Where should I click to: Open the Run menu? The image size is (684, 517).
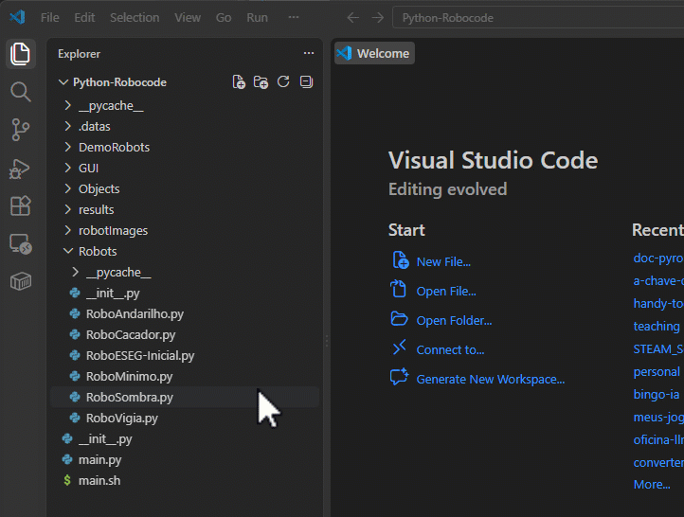pos(257,17)
